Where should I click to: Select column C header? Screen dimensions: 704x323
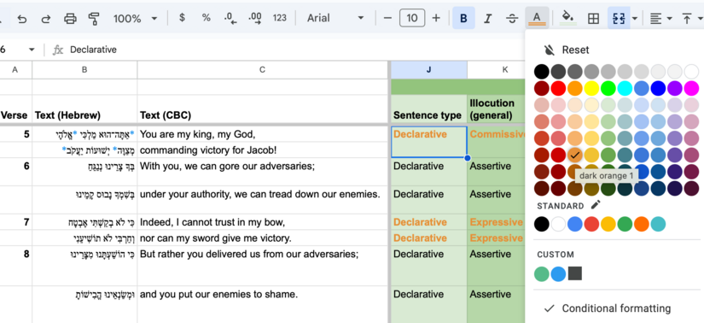263,70
